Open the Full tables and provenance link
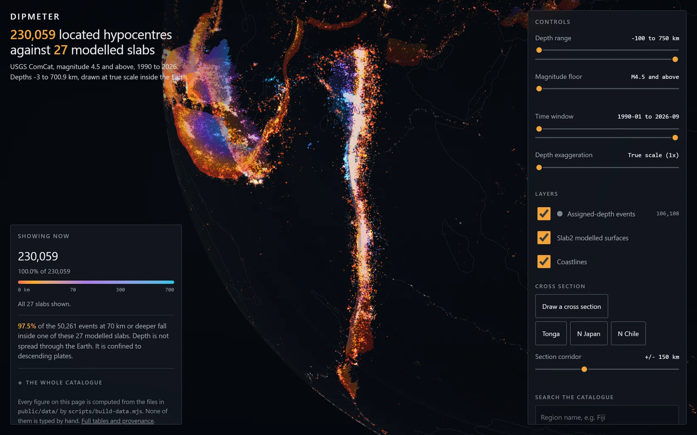 pos(118,421)
